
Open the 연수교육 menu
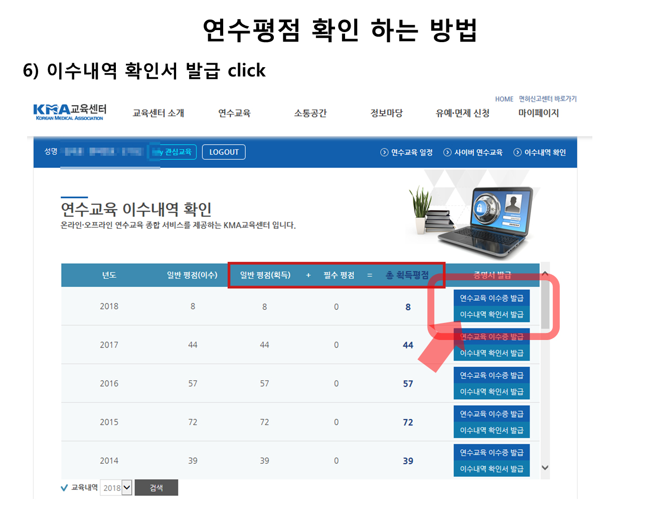tap(234, 113)
